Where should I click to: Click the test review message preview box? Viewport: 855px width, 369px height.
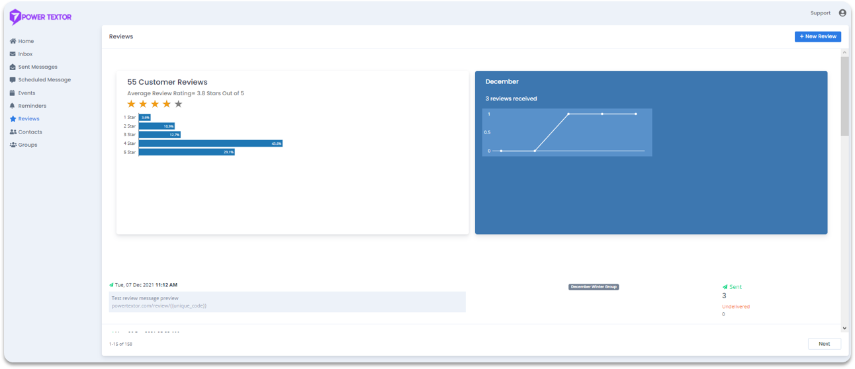[288, 302]
